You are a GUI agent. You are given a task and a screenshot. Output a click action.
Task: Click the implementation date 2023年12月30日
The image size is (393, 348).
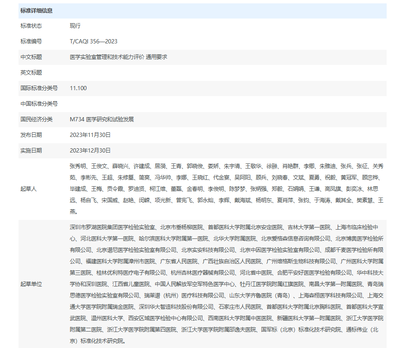[x=90, y=150]
